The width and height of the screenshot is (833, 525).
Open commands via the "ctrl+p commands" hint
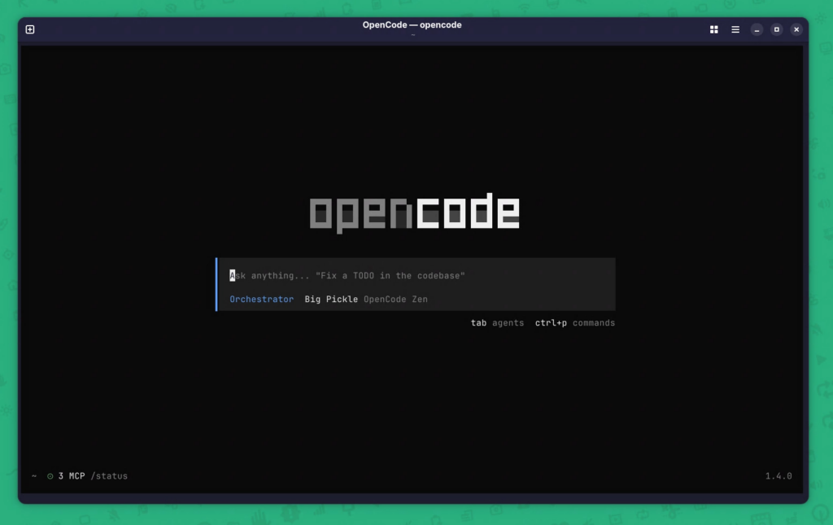(574, 323)
